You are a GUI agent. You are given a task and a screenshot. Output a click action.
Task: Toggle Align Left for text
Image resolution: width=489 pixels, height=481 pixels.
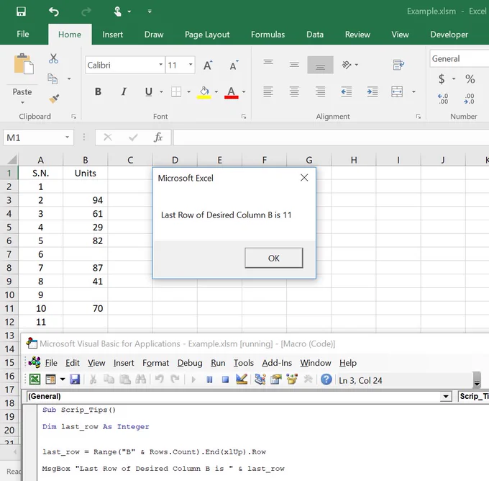pos(268,91)
